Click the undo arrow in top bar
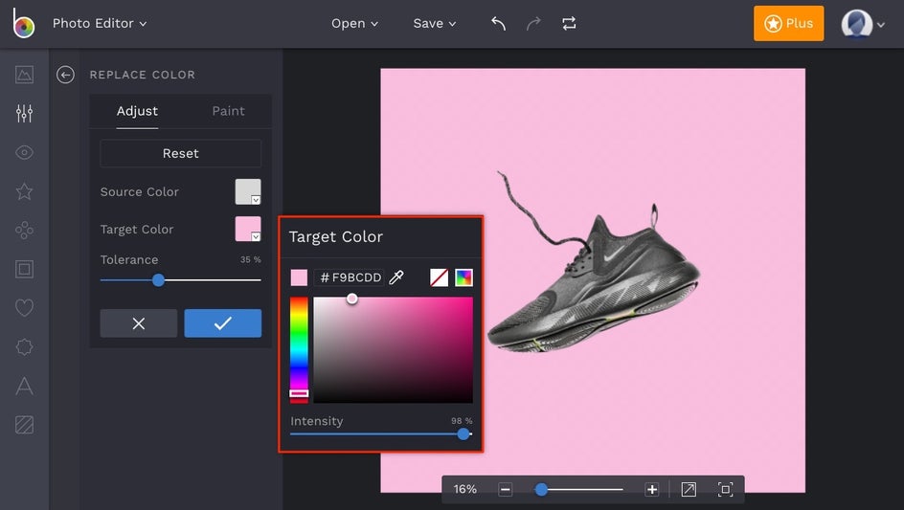 (x=498, y=24)
